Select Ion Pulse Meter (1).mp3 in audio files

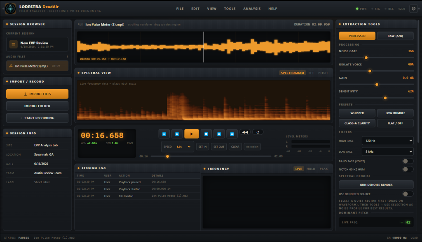(37, 66)
